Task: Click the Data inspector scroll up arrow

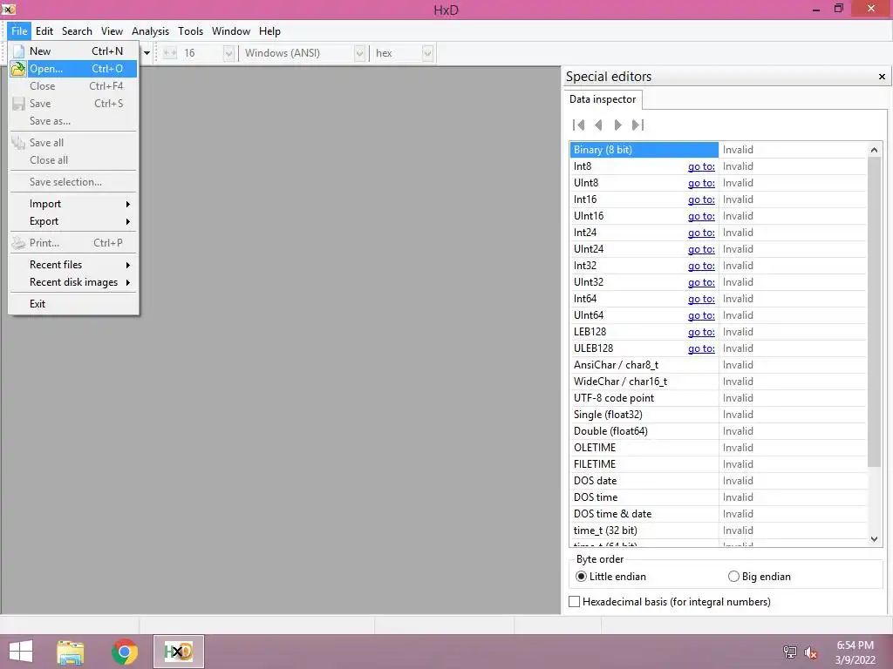Action: coord(874,150)
